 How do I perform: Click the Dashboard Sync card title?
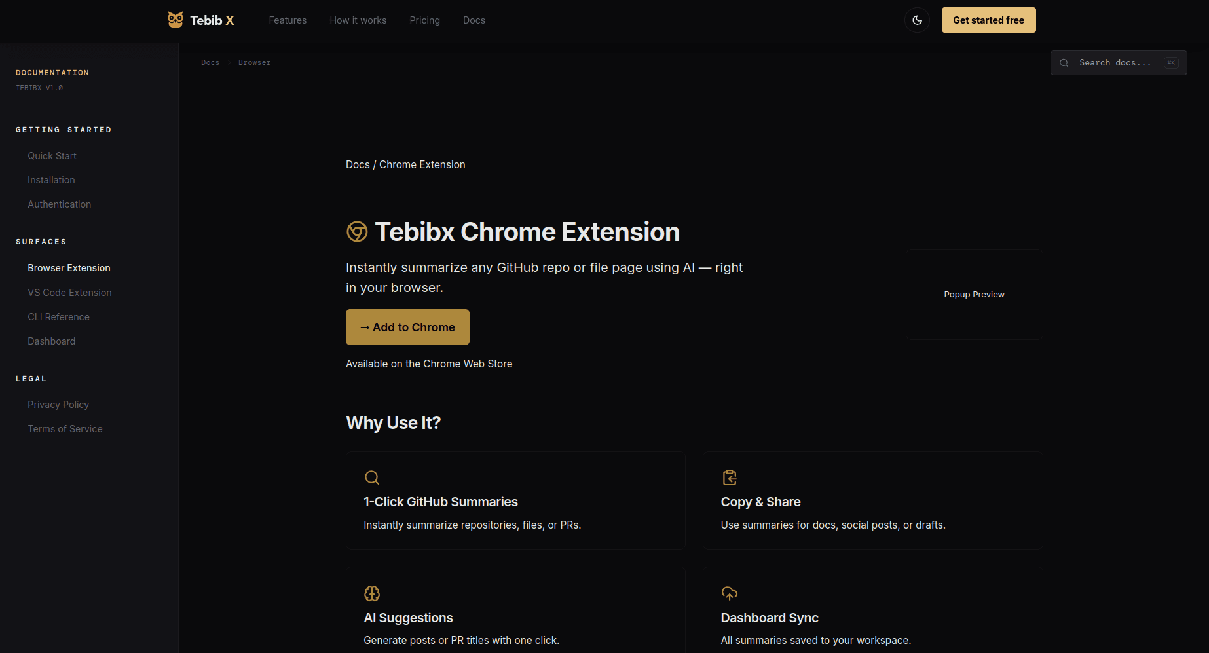click(x=770, y=618)
